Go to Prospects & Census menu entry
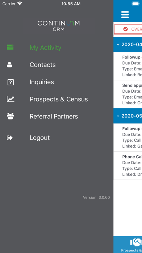Image resolution: width=142 pixels, height=253 pixels. pyautogui.click(x=59, y=99)
